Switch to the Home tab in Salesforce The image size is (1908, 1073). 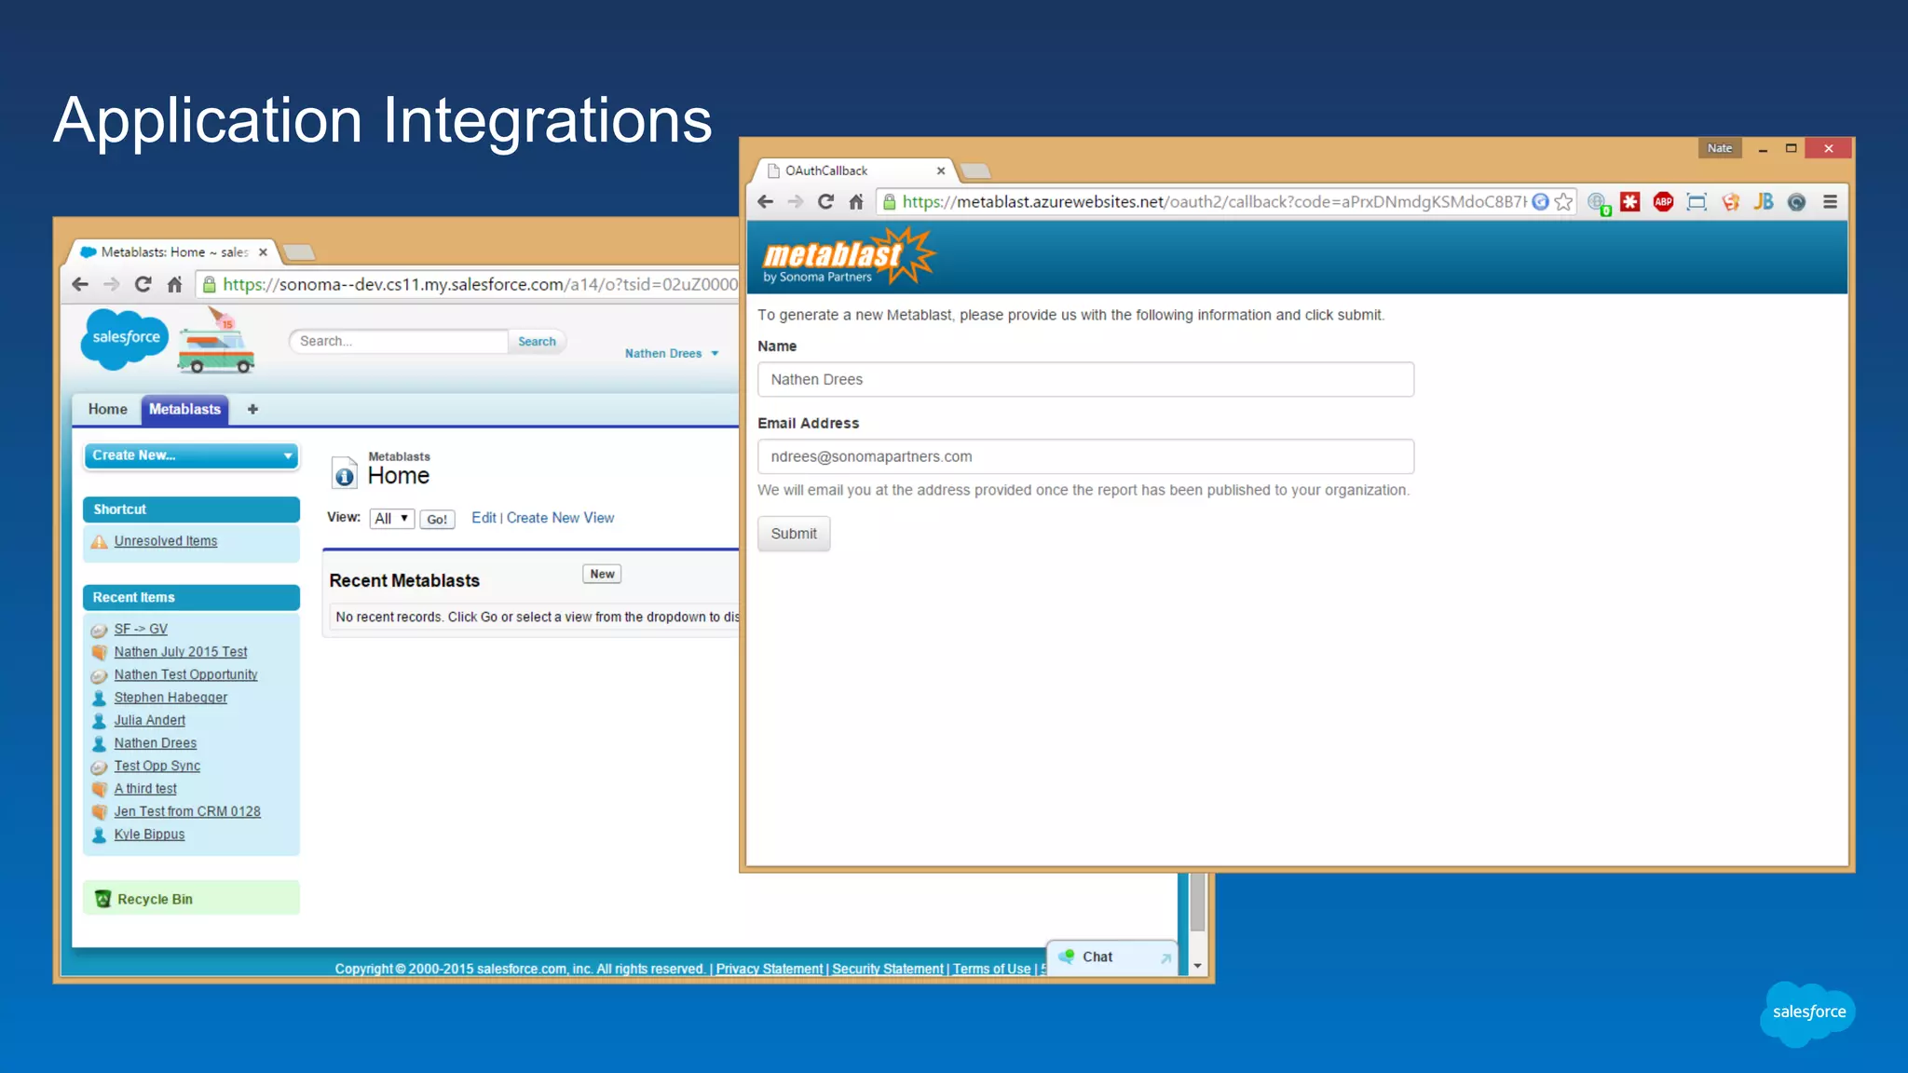click(x=107, y=409)
